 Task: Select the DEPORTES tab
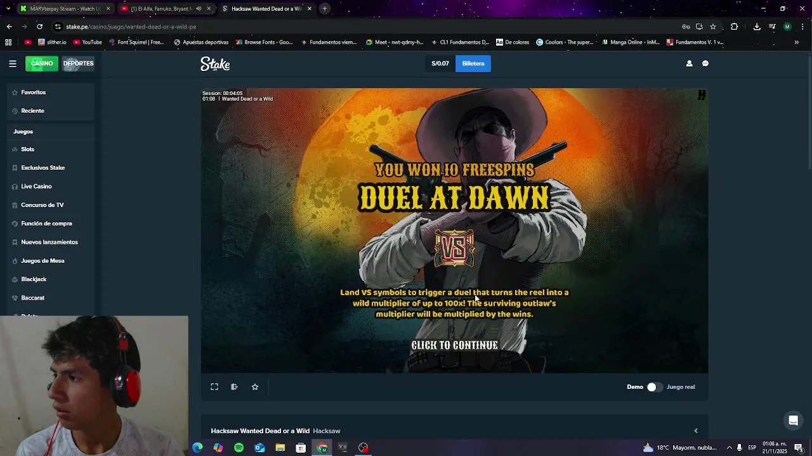click(78, 63)
